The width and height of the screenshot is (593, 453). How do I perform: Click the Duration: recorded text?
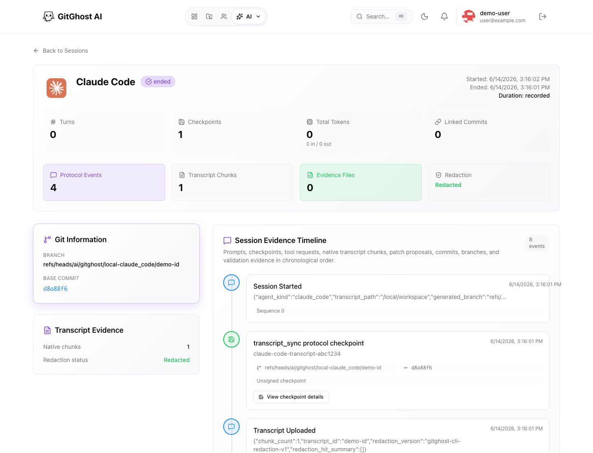tap(524, 96)
